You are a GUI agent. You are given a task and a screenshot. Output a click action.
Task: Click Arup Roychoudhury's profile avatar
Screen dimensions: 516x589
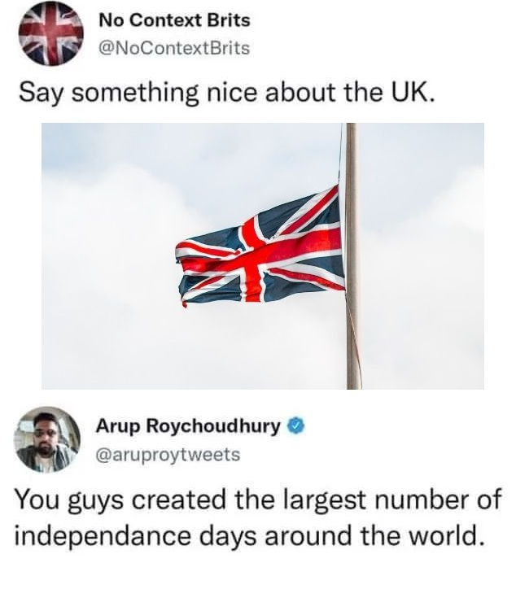[48, 439]
